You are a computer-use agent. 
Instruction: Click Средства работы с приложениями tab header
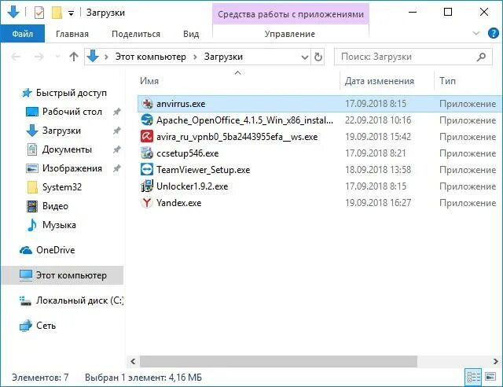(x=291, y=14)
